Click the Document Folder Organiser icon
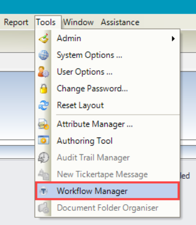Screen dimensions: 196x225 44,208
